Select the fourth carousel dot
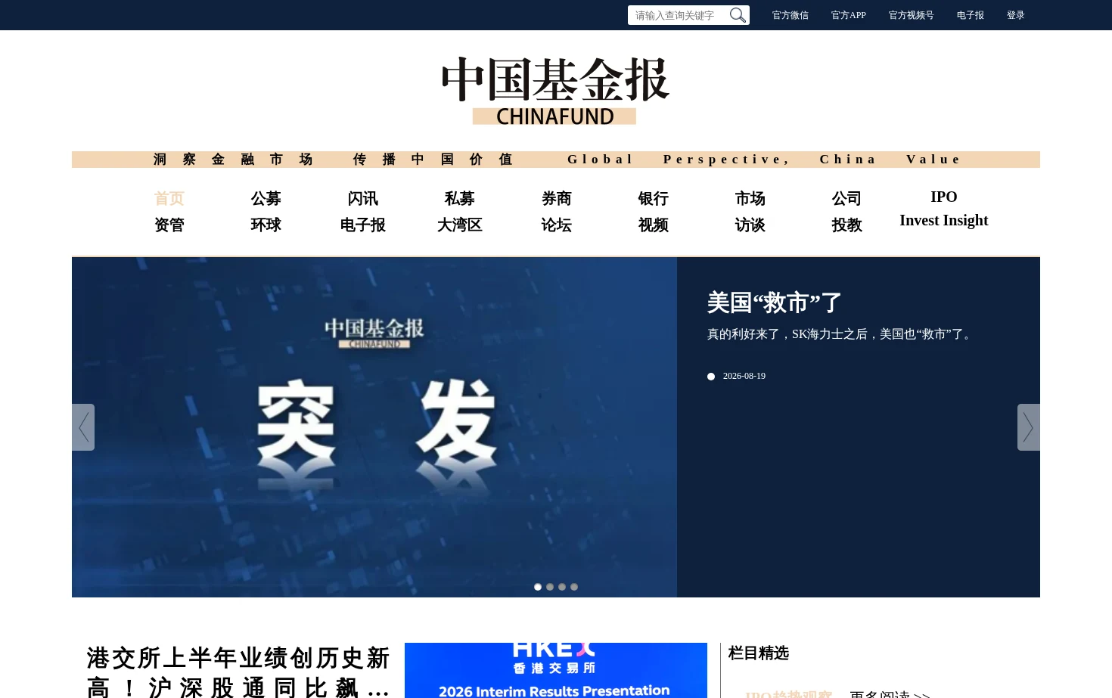The width and height of the screenshot is (1112, 698). pyautogui.click(x=574, y=587)
